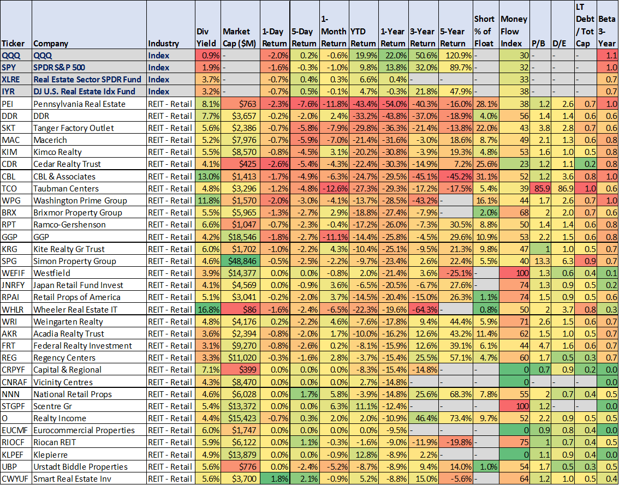Click Simon Property Group market cap $48,846
Screen dimensions: 619x485
[x=240, y=261]
